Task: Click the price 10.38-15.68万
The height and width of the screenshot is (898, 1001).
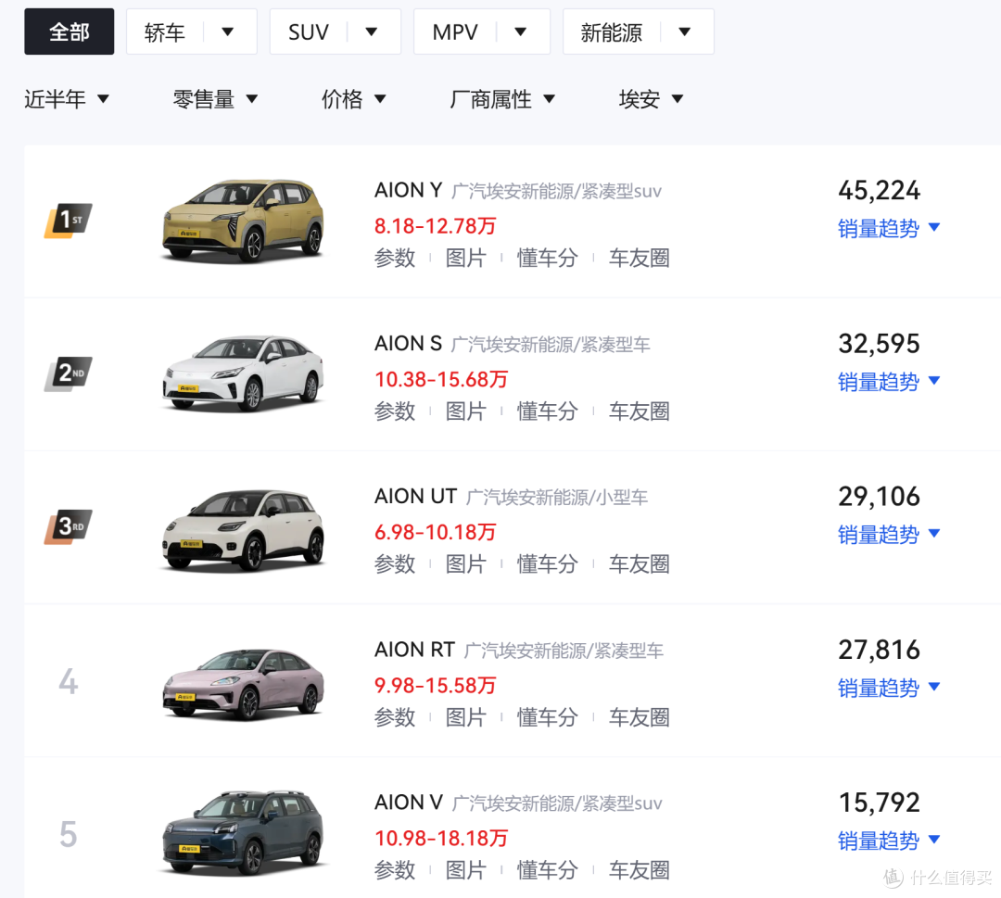Action: coord(441,379)
